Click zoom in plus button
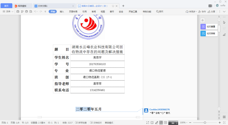 (220, 123)
